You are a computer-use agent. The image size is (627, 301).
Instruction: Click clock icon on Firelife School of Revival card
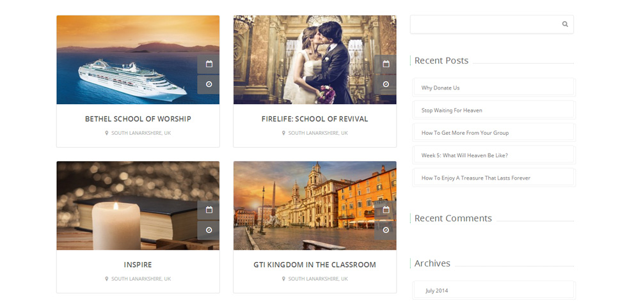click(385, 84)
